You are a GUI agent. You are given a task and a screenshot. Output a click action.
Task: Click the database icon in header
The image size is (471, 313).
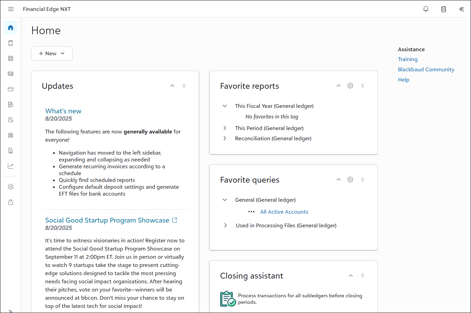pyautogui.click(x=444, y=9)
